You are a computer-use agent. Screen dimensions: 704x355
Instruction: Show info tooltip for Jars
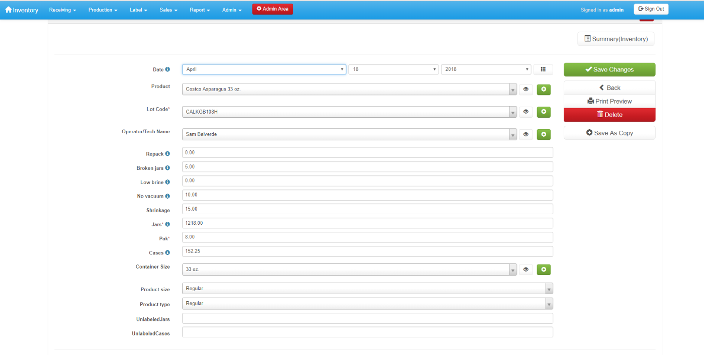(x=167, y=224)
